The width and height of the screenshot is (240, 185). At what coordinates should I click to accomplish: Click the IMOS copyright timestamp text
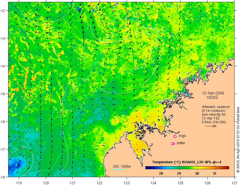click(x=238, y=140)
